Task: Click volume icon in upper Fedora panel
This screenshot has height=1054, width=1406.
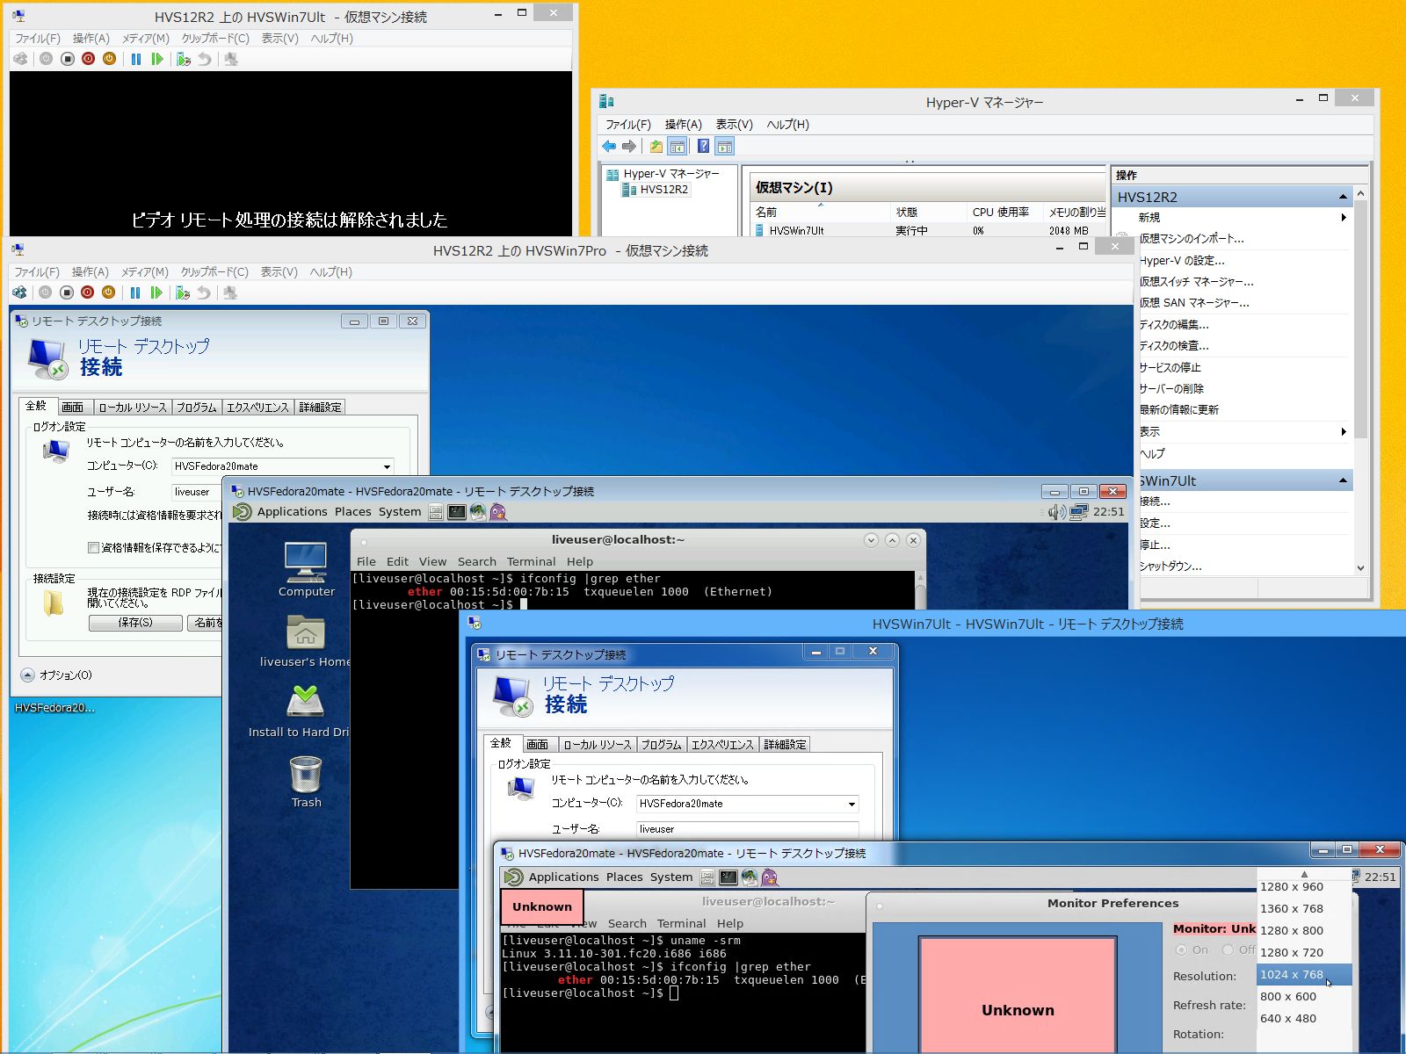Action: pyautogui.click(x=1056, y=511)
